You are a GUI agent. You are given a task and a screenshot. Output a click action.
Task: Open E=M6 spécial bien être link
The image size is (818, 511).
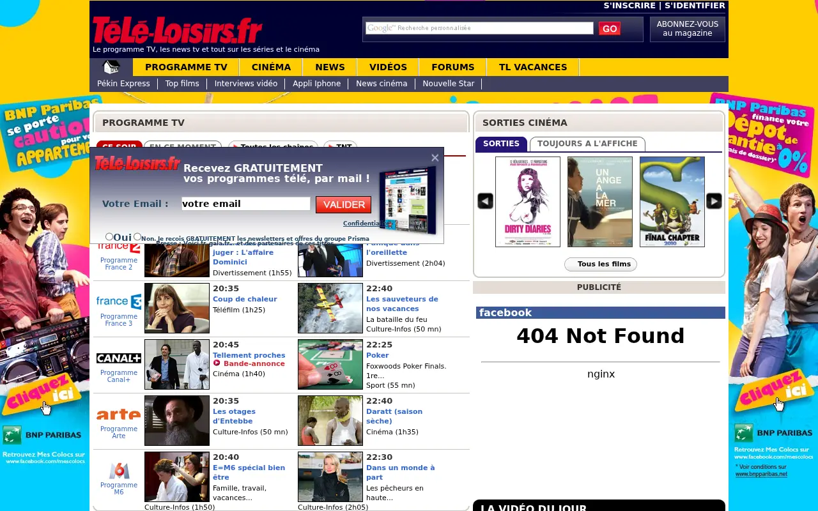(x=249, y=472)
